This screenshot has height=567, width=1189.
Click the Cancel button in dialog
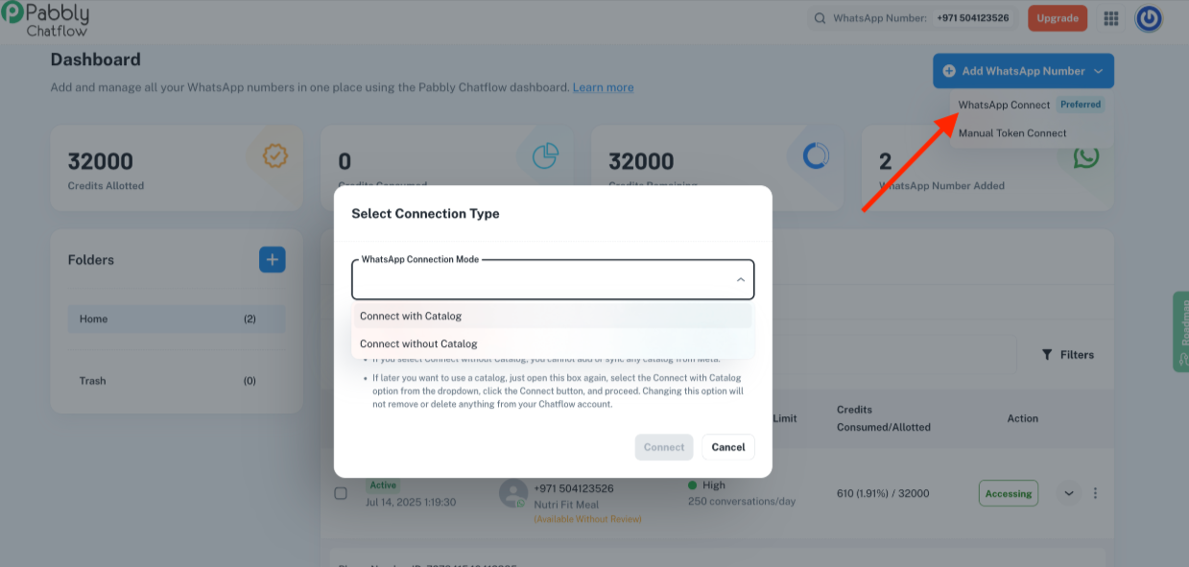point(728,447)
